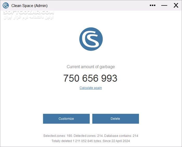Click the Delete button
Viewport: 182px width, 147px height.
pos(115,119)
